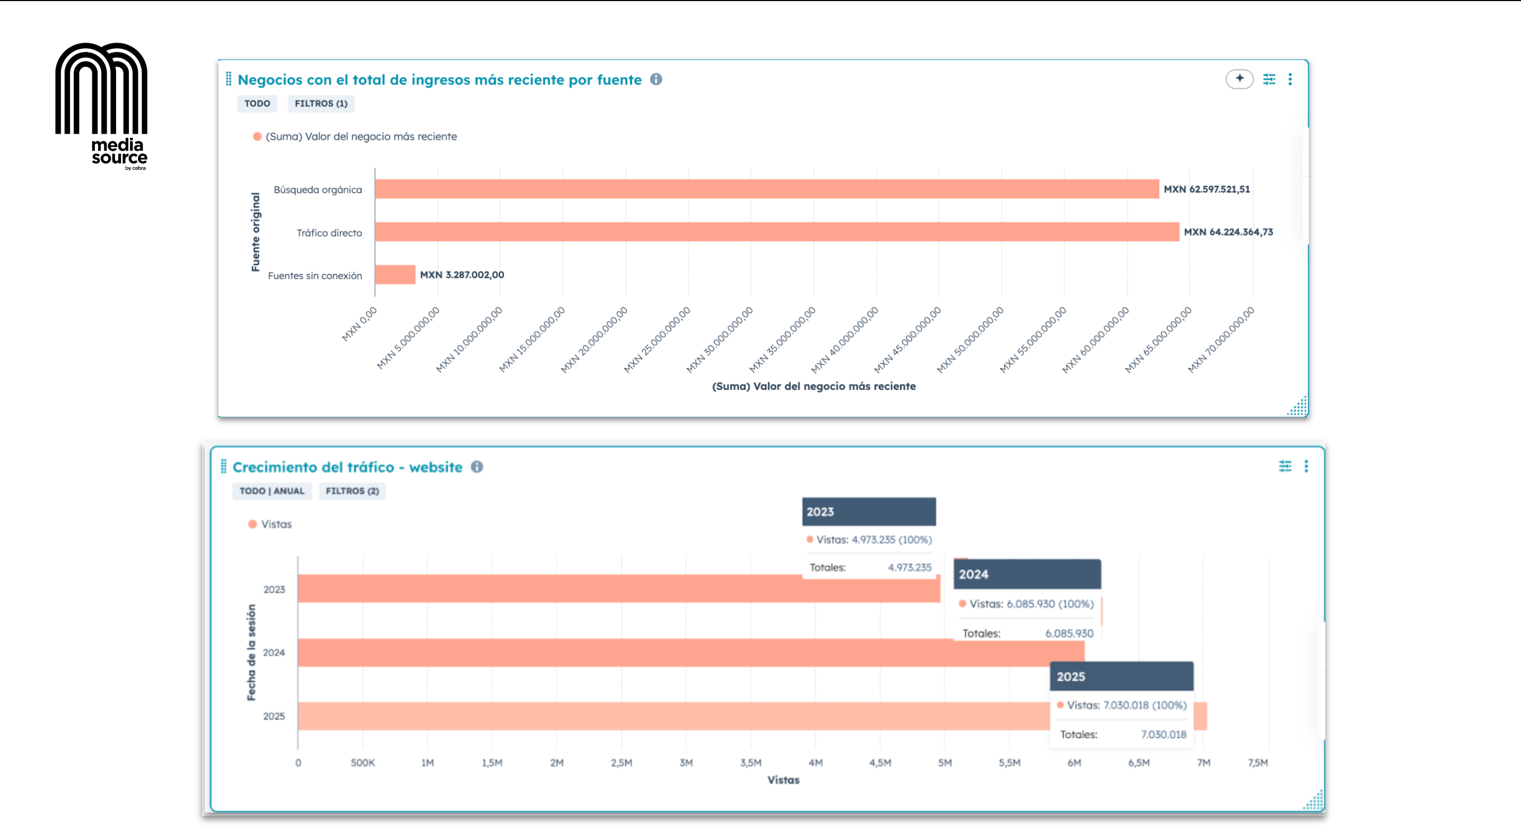This screenshot has width=1521, height=833.
Task: Open the three-dot actions menu of the first report
Action: [x=1291, y=79]
